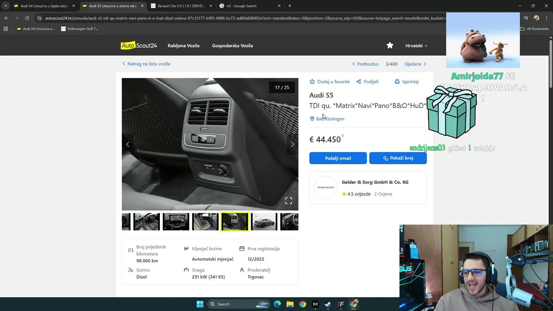Go back via Natrag na listu vozila
553x311 pixels.
(146, 64)
